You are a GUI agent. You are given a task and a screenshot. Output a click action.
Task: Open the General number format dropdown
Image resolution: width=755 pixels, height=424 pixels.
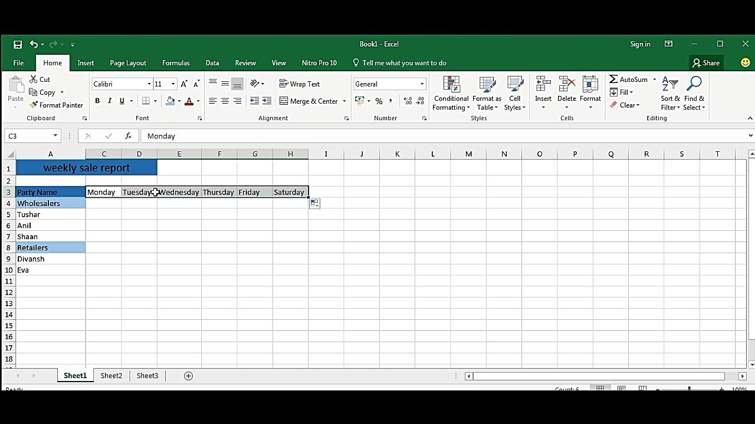click(x=422, y=84)
